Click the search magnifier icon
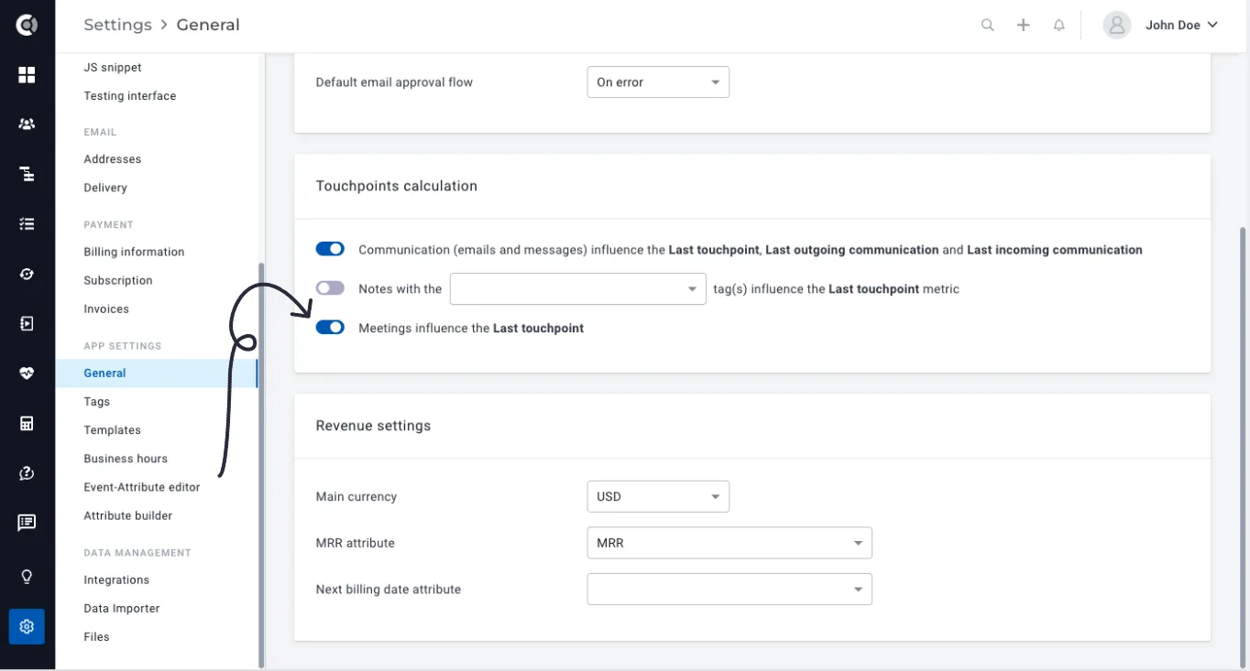Image resolution: width=1250 pixels, height=671 pixels. tap(987, 26)
